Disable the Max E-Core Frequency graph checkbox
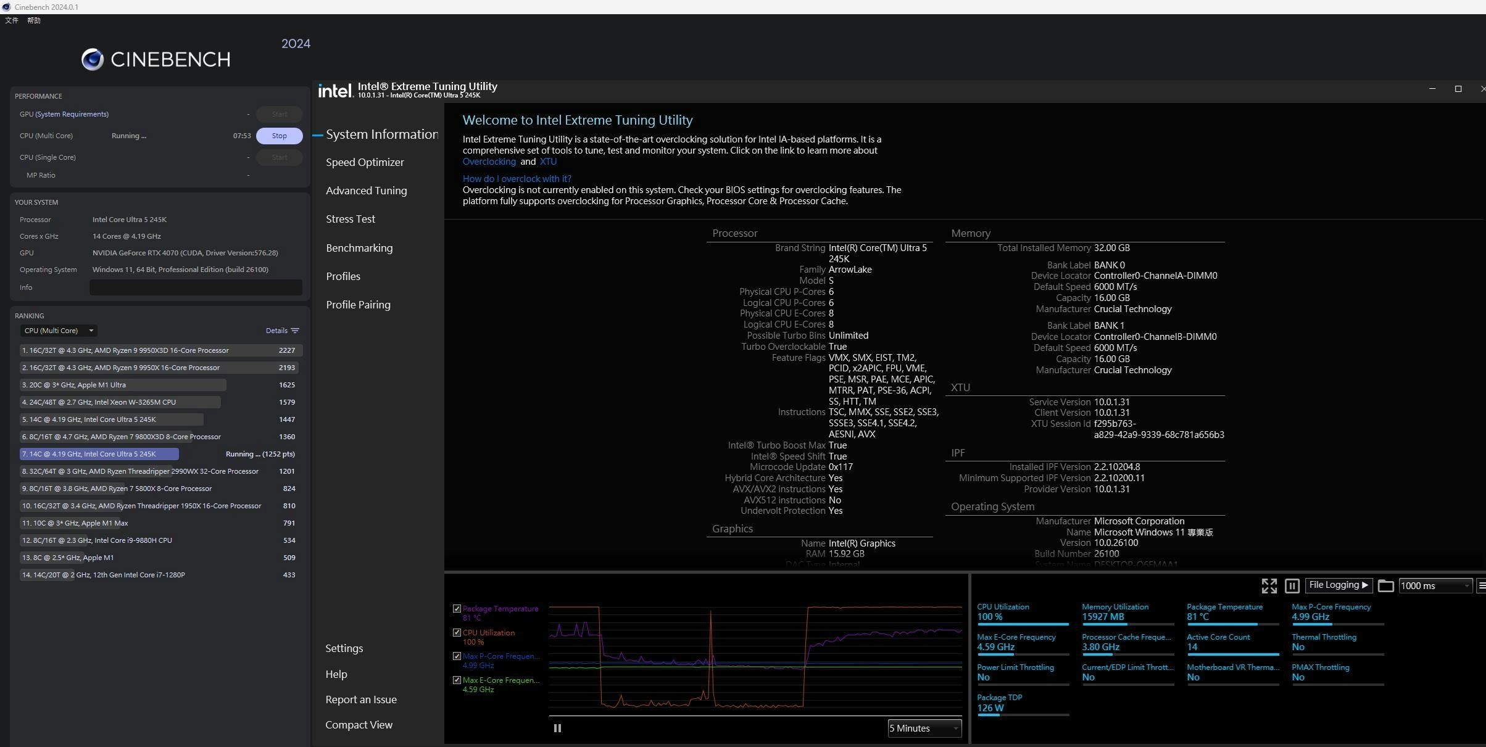 [x=457, y=680]
